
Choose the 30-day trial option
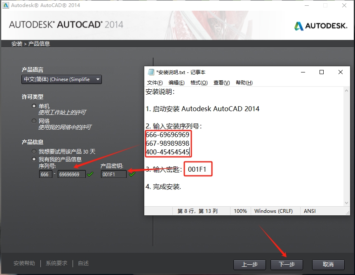(34, 151)
